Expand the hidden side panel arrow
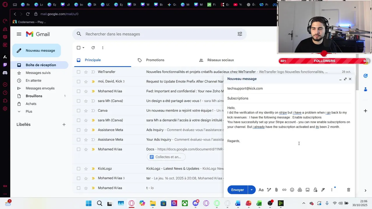This screenshot has width=372, height=209. tap(366, 190)
